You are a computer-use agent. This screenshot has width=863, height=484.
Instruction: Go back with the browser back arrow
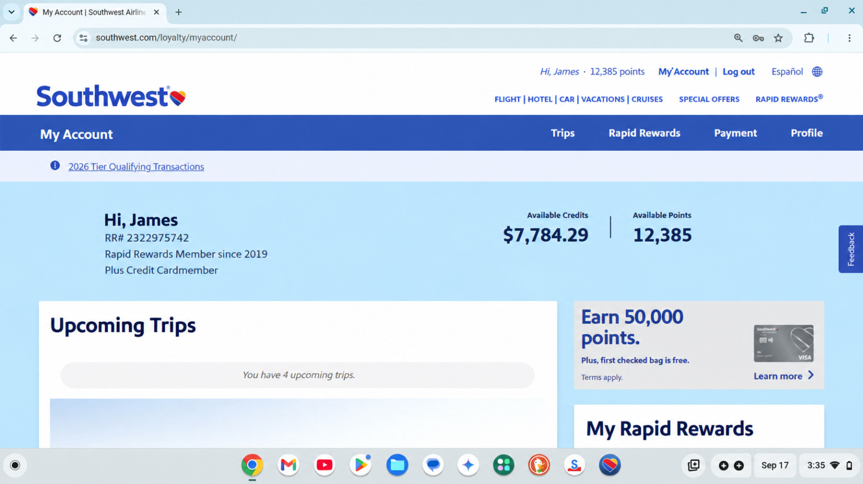coord(13,38)
